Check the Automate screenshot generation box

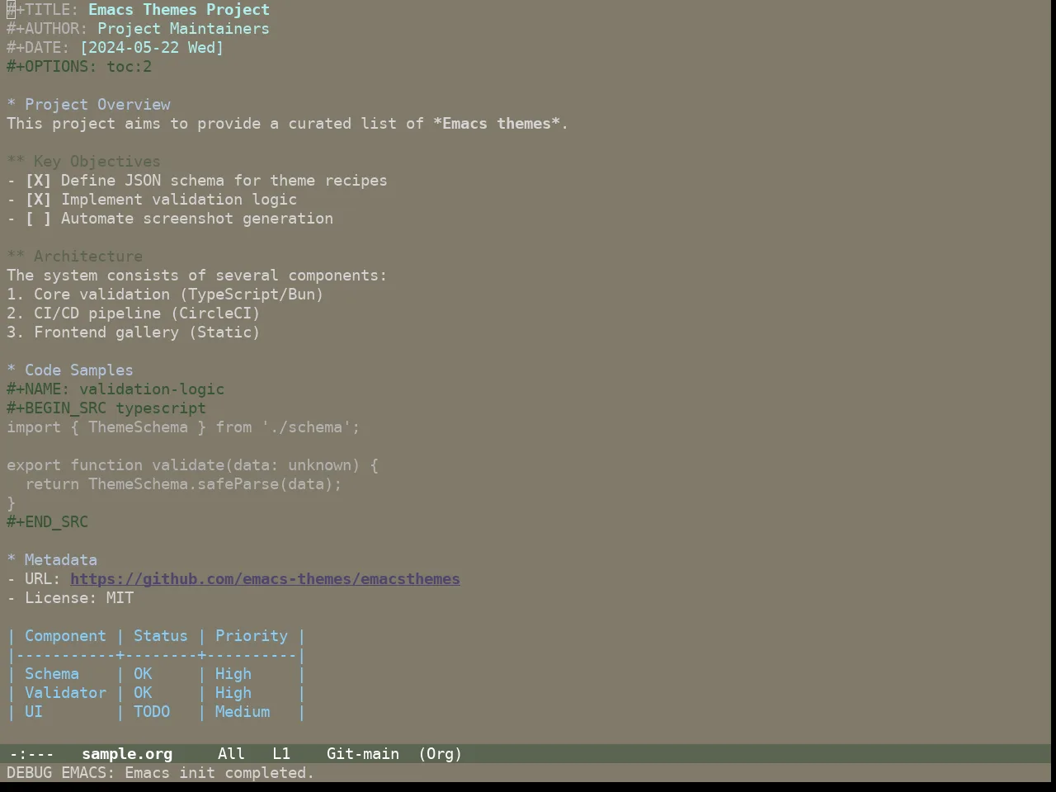click(x=38, y=219)
